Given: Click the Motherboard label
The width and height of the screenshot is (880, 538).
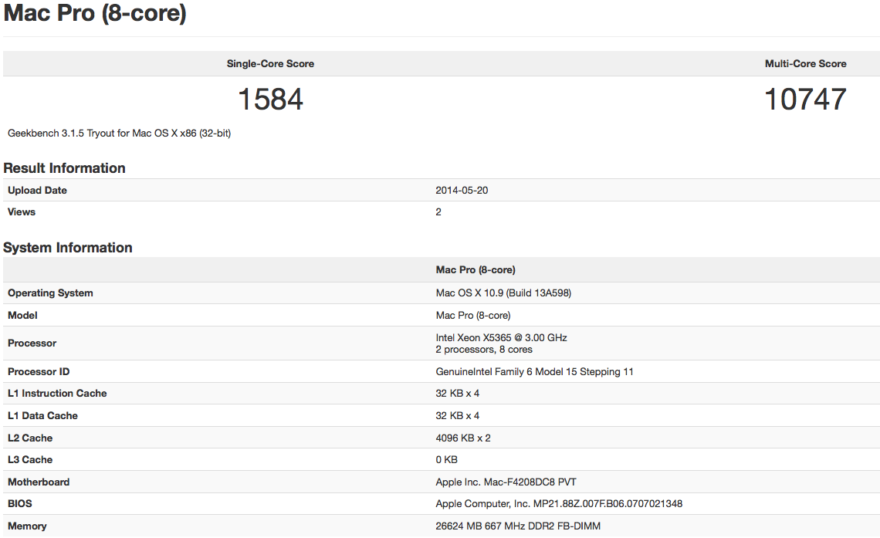Looking at the screenshot, I should point(39,482).
